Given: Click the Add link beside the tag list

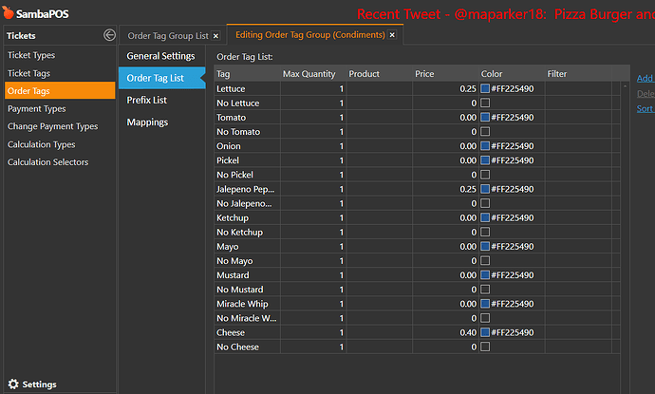Looking at the screenshot, I should (x=645, y=79).
